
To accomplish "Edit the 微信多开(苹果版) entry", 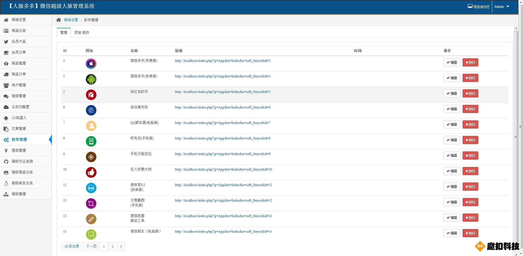I will [452, 62].
